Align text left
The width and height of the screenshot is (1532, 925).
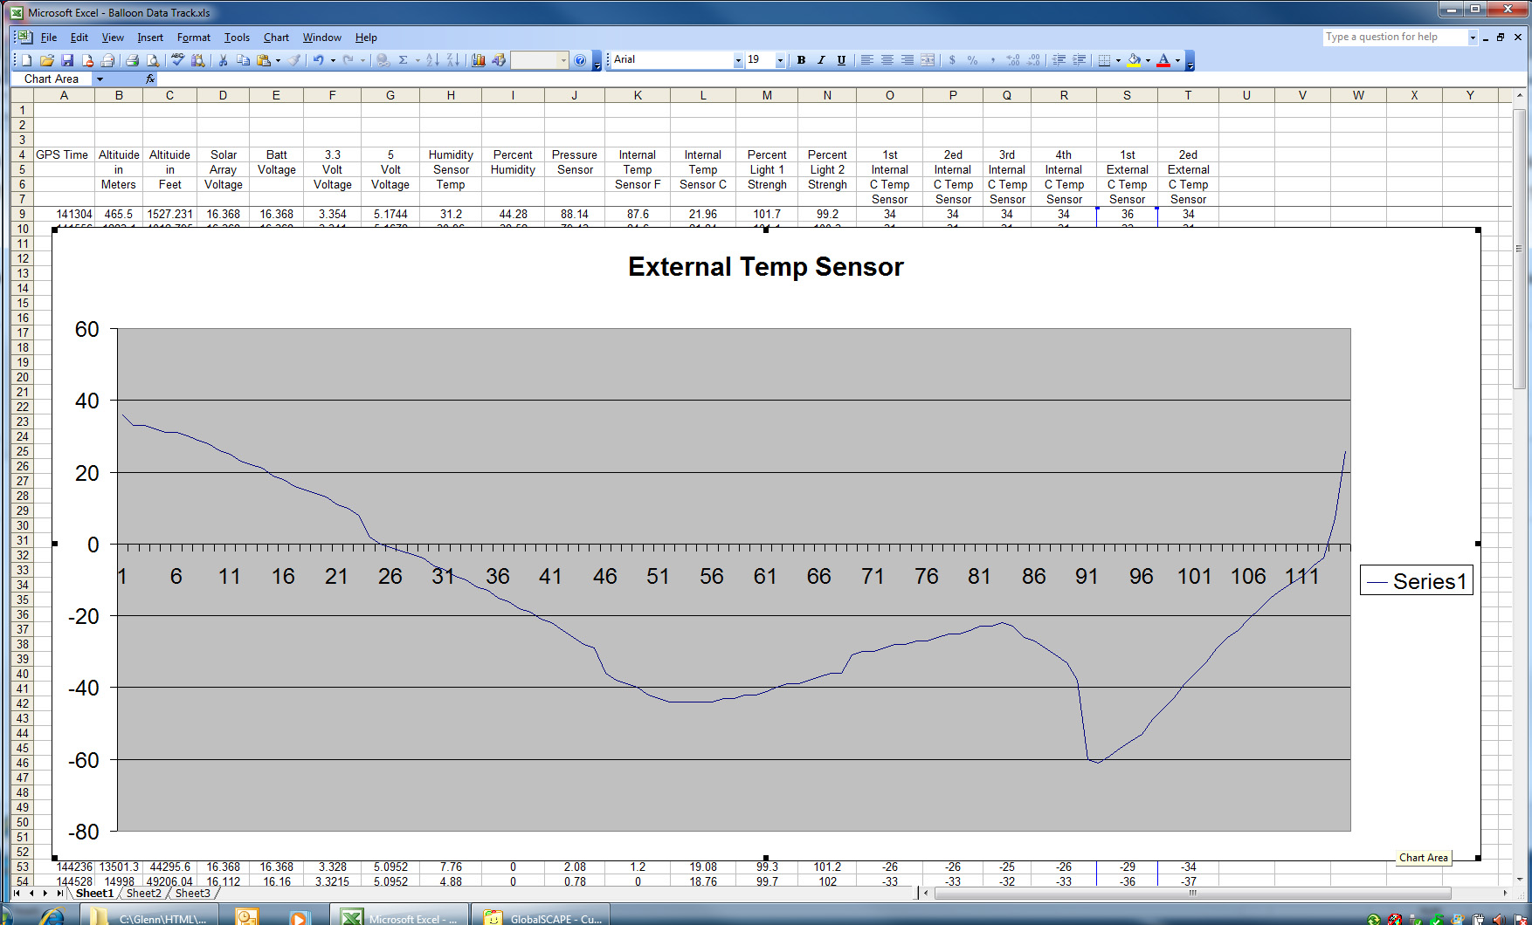click(866, 60)
